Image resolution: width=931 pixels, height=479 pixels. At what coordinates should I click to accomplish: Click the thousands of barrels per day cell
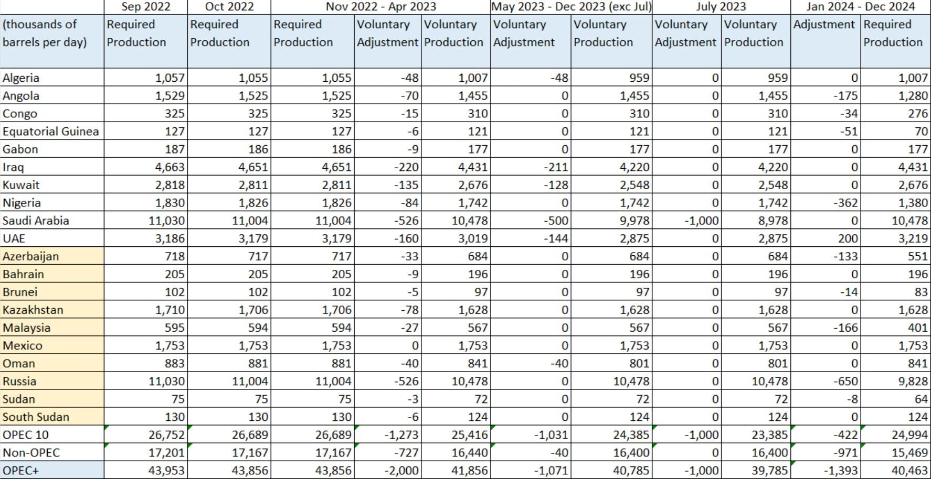(52, 41)
